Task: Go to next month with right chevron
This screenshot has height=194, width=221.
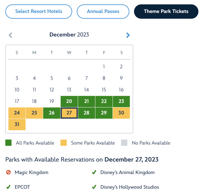Action: coord(128,35)
